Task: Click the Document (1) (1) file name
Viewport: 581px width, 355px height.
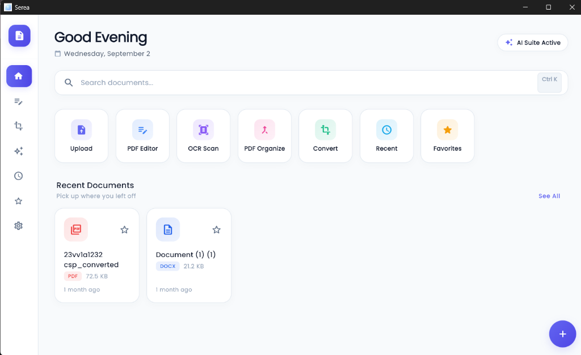Action: [x=186, y=254]
